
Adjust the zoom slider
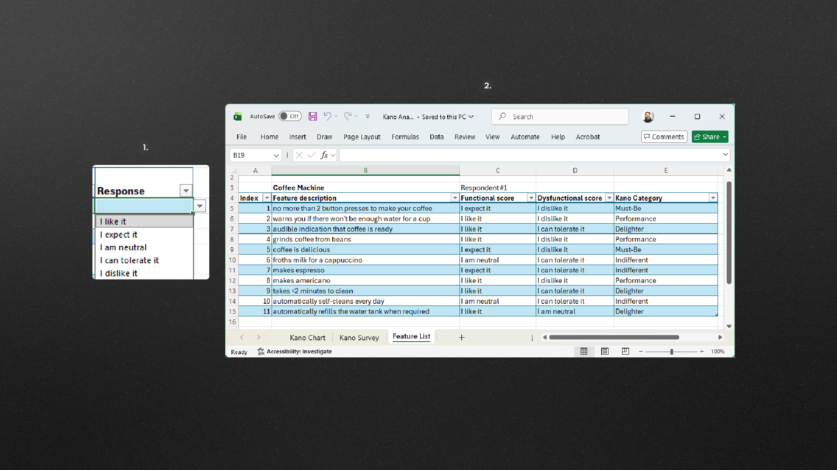coord(671,352)
